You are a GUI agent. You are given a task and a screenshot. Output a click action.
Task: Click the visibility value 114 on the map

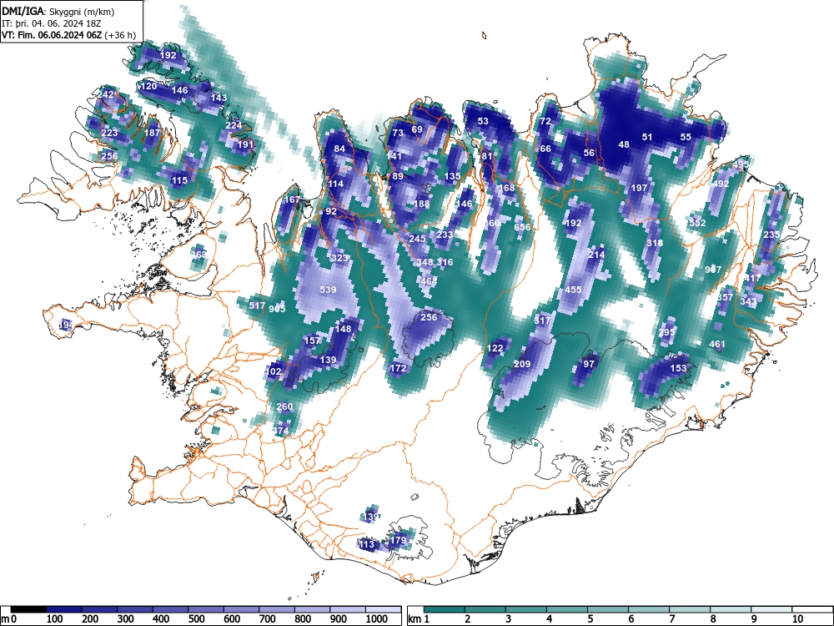tap(335, 184)
